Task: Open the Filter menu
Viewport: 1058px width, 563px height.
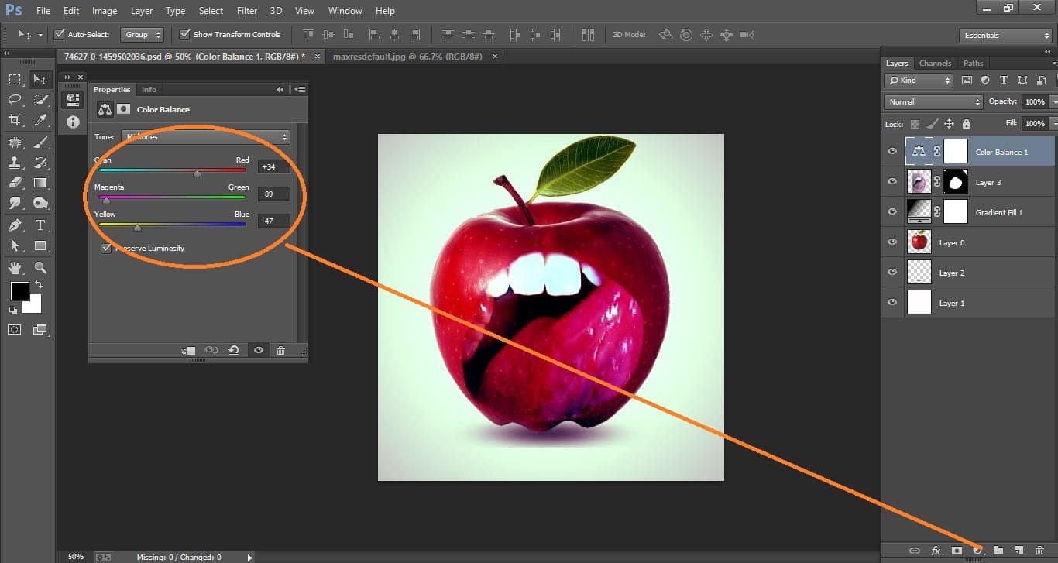Action: point(246,10)
